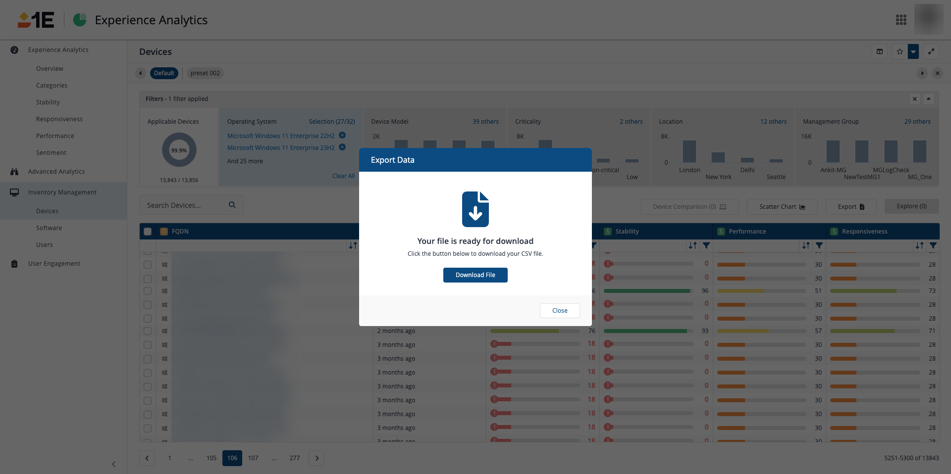951x474 pixels.
Task: Click the Download File button
Action: [475, 275]
